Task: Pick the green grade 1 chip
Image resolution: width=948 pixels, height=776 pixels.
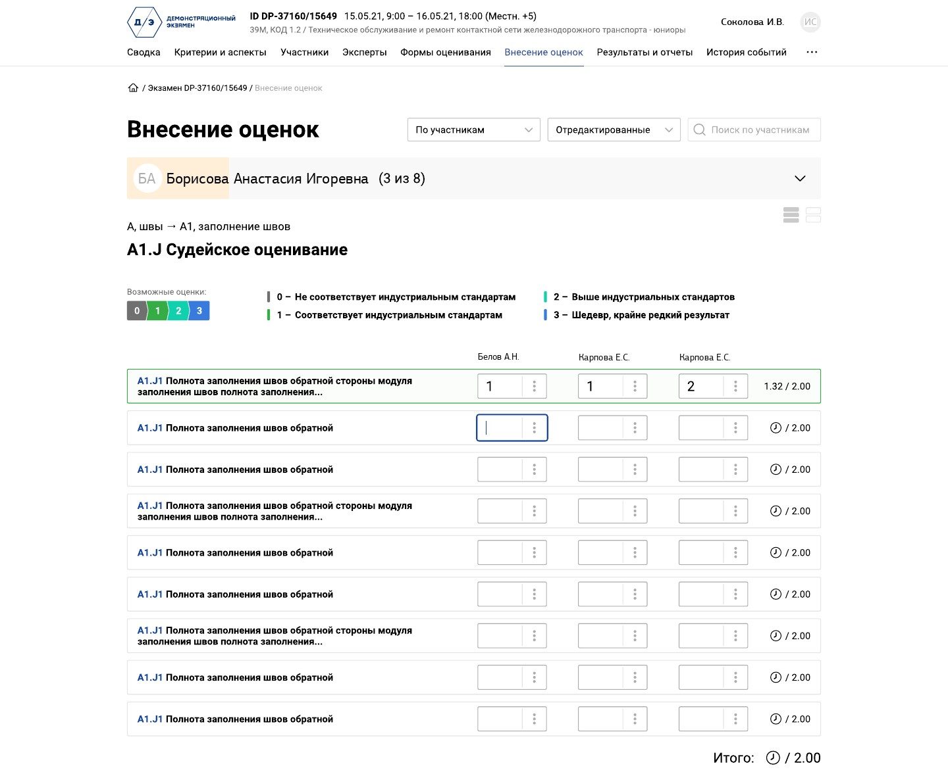Action: [x=157, y=311]
